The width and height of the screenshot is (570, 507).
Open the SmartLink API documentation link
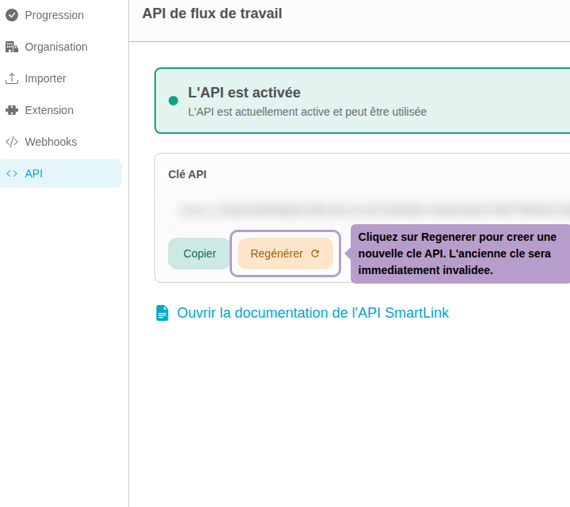[313, 313]
